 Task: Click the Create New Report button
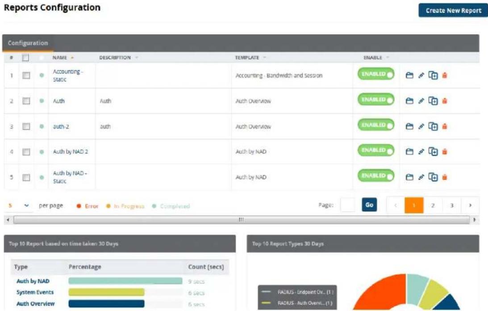[453, 10]
